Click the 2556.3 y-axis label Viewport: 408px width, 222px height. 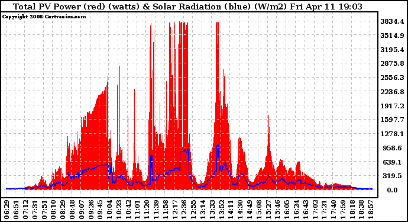point(392,78)
